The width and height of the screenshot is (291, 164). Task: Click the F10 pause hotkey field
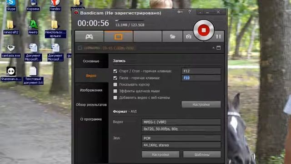pyautogui.click(x=201, y=78)
